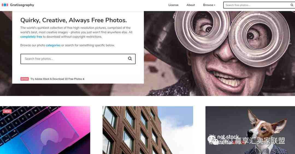
Task: Open the About page
Action: (x=191, y=5)
